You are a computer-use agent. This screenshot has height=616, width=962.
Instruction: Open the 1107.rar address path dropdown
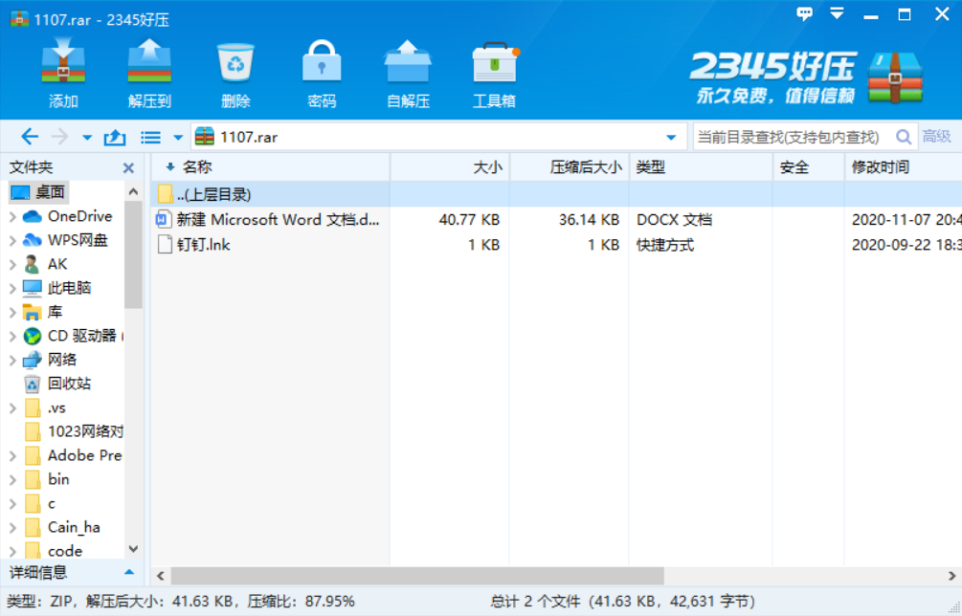coord(671,138)
